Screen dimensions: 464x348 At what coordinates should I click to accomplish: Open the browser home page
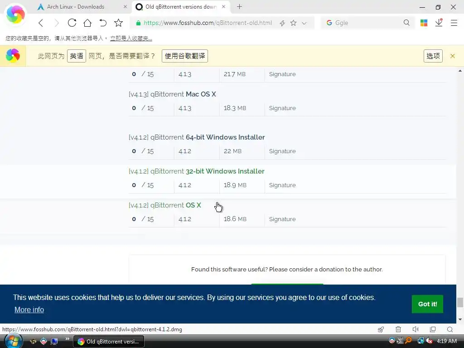click(x=87, y=23)
